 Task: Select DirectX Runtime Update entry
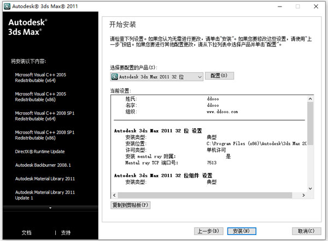click(x=40, y=152)
